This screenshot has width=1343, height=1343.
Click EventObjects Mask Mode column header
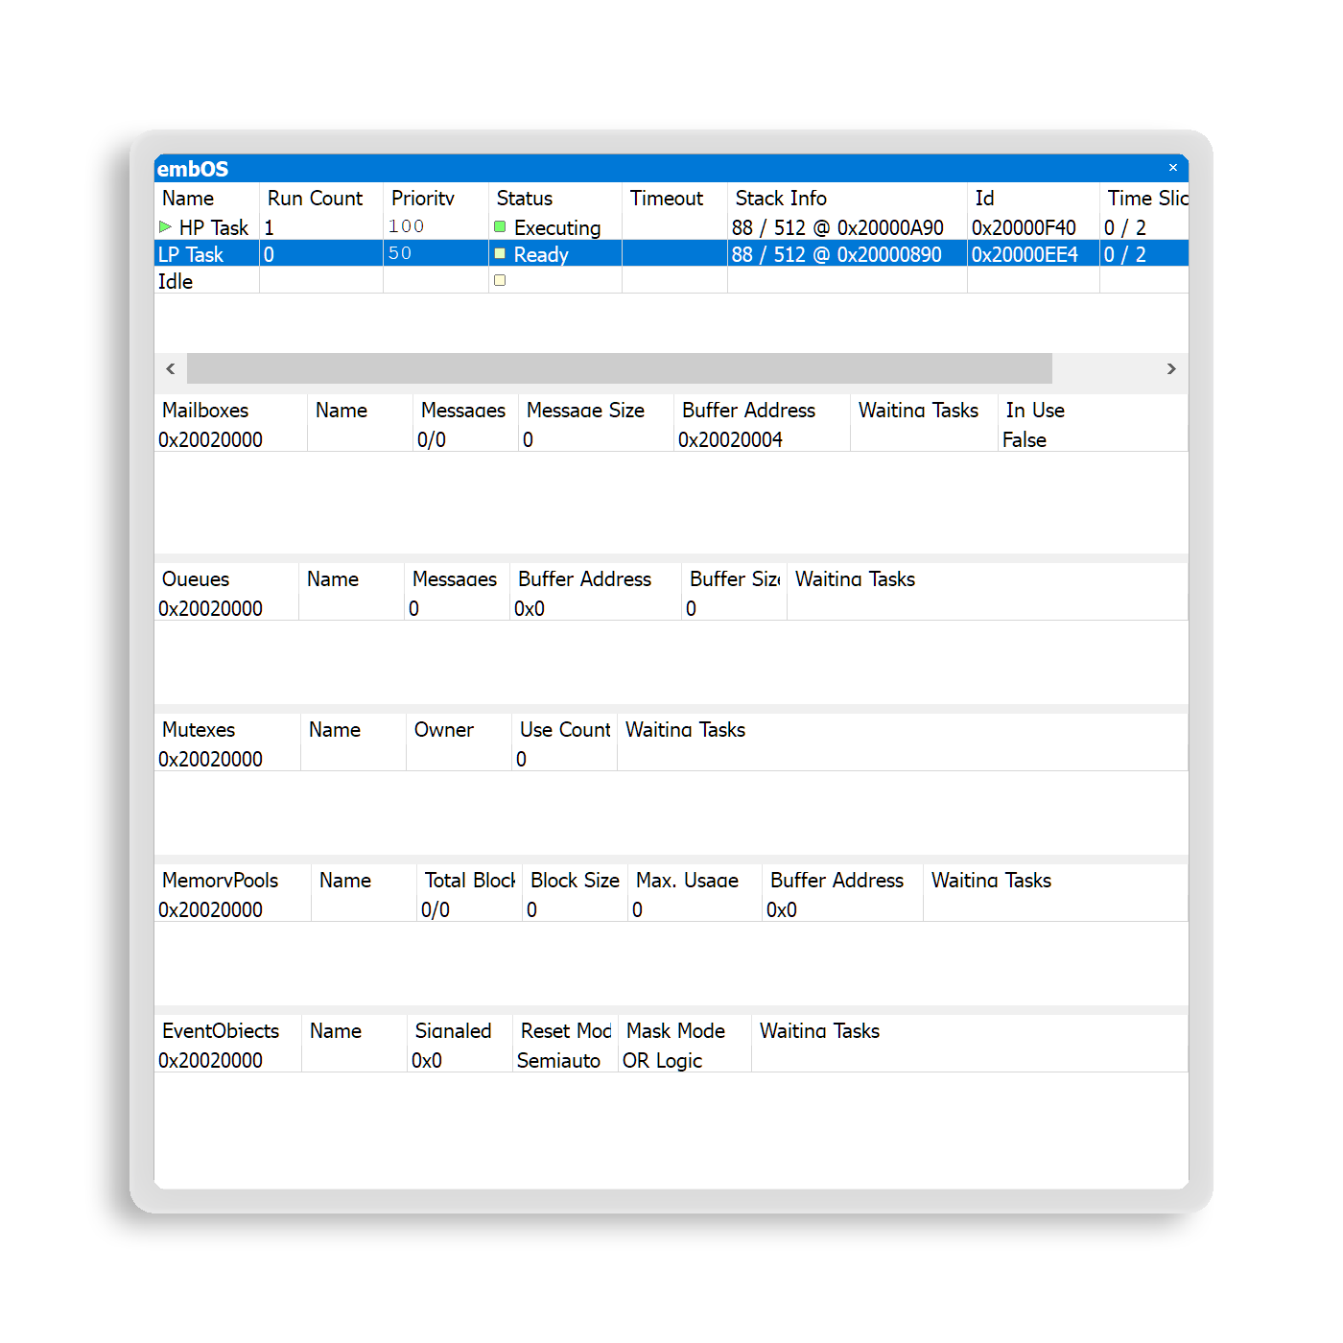coord(675,1031)
